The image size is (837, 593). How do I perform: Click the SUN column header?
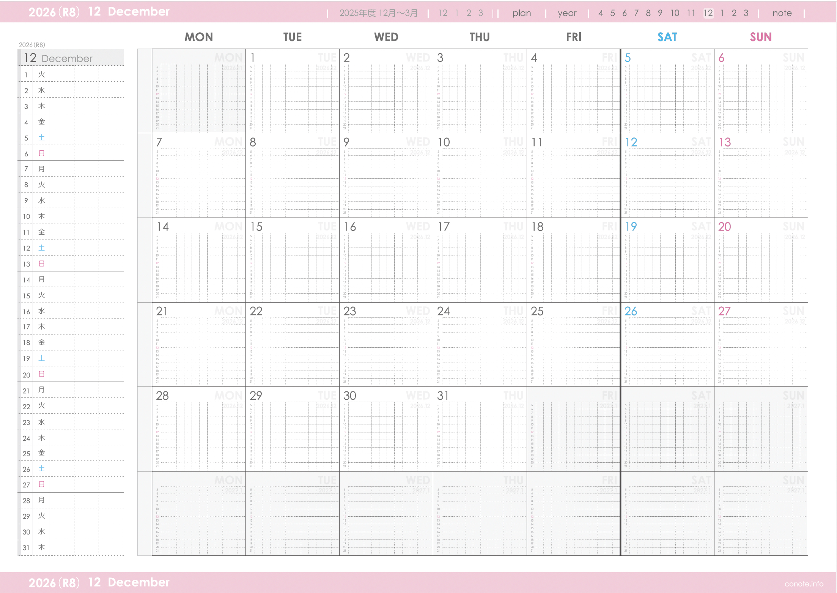point(760,37)
